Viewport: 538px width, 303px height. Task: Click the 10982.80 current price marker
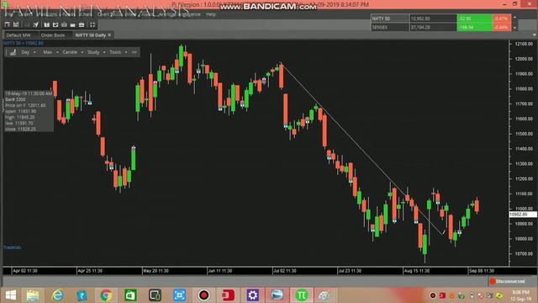click(x=523, y=215)
